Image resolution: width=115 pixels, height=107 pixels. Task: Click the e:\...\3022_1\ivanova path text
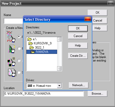click(41, 33)
